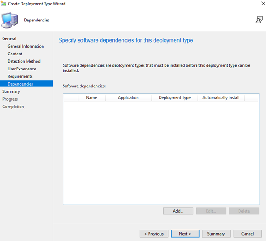Jump to Requirements step
This screenshot has height=241, width=266.
(20, 76)
